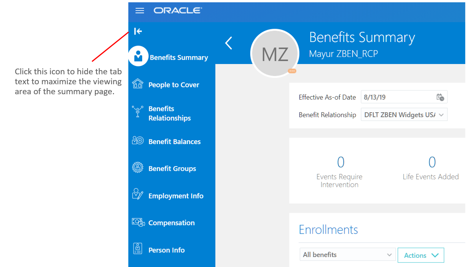Click the People to Cover house icon
Screen dimensions: 466x267
click(138, 84)
